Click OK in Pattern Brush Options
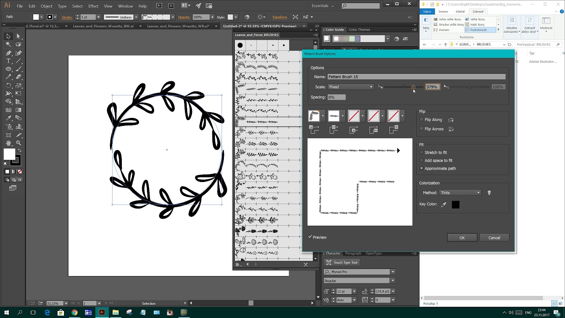Image resolution: width=565 pixels, height=318 pixels. pyautogui.click(x=462, y=238)
